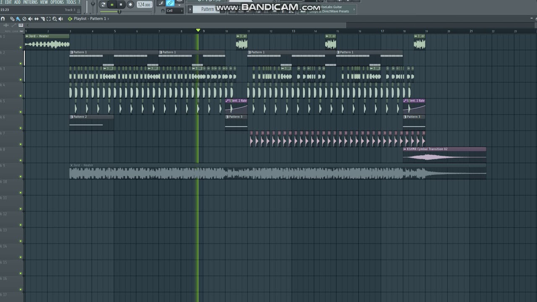Click bar 13 on the timeline ruler
Viewport: 537px width, 302px height.
(293, 31)
